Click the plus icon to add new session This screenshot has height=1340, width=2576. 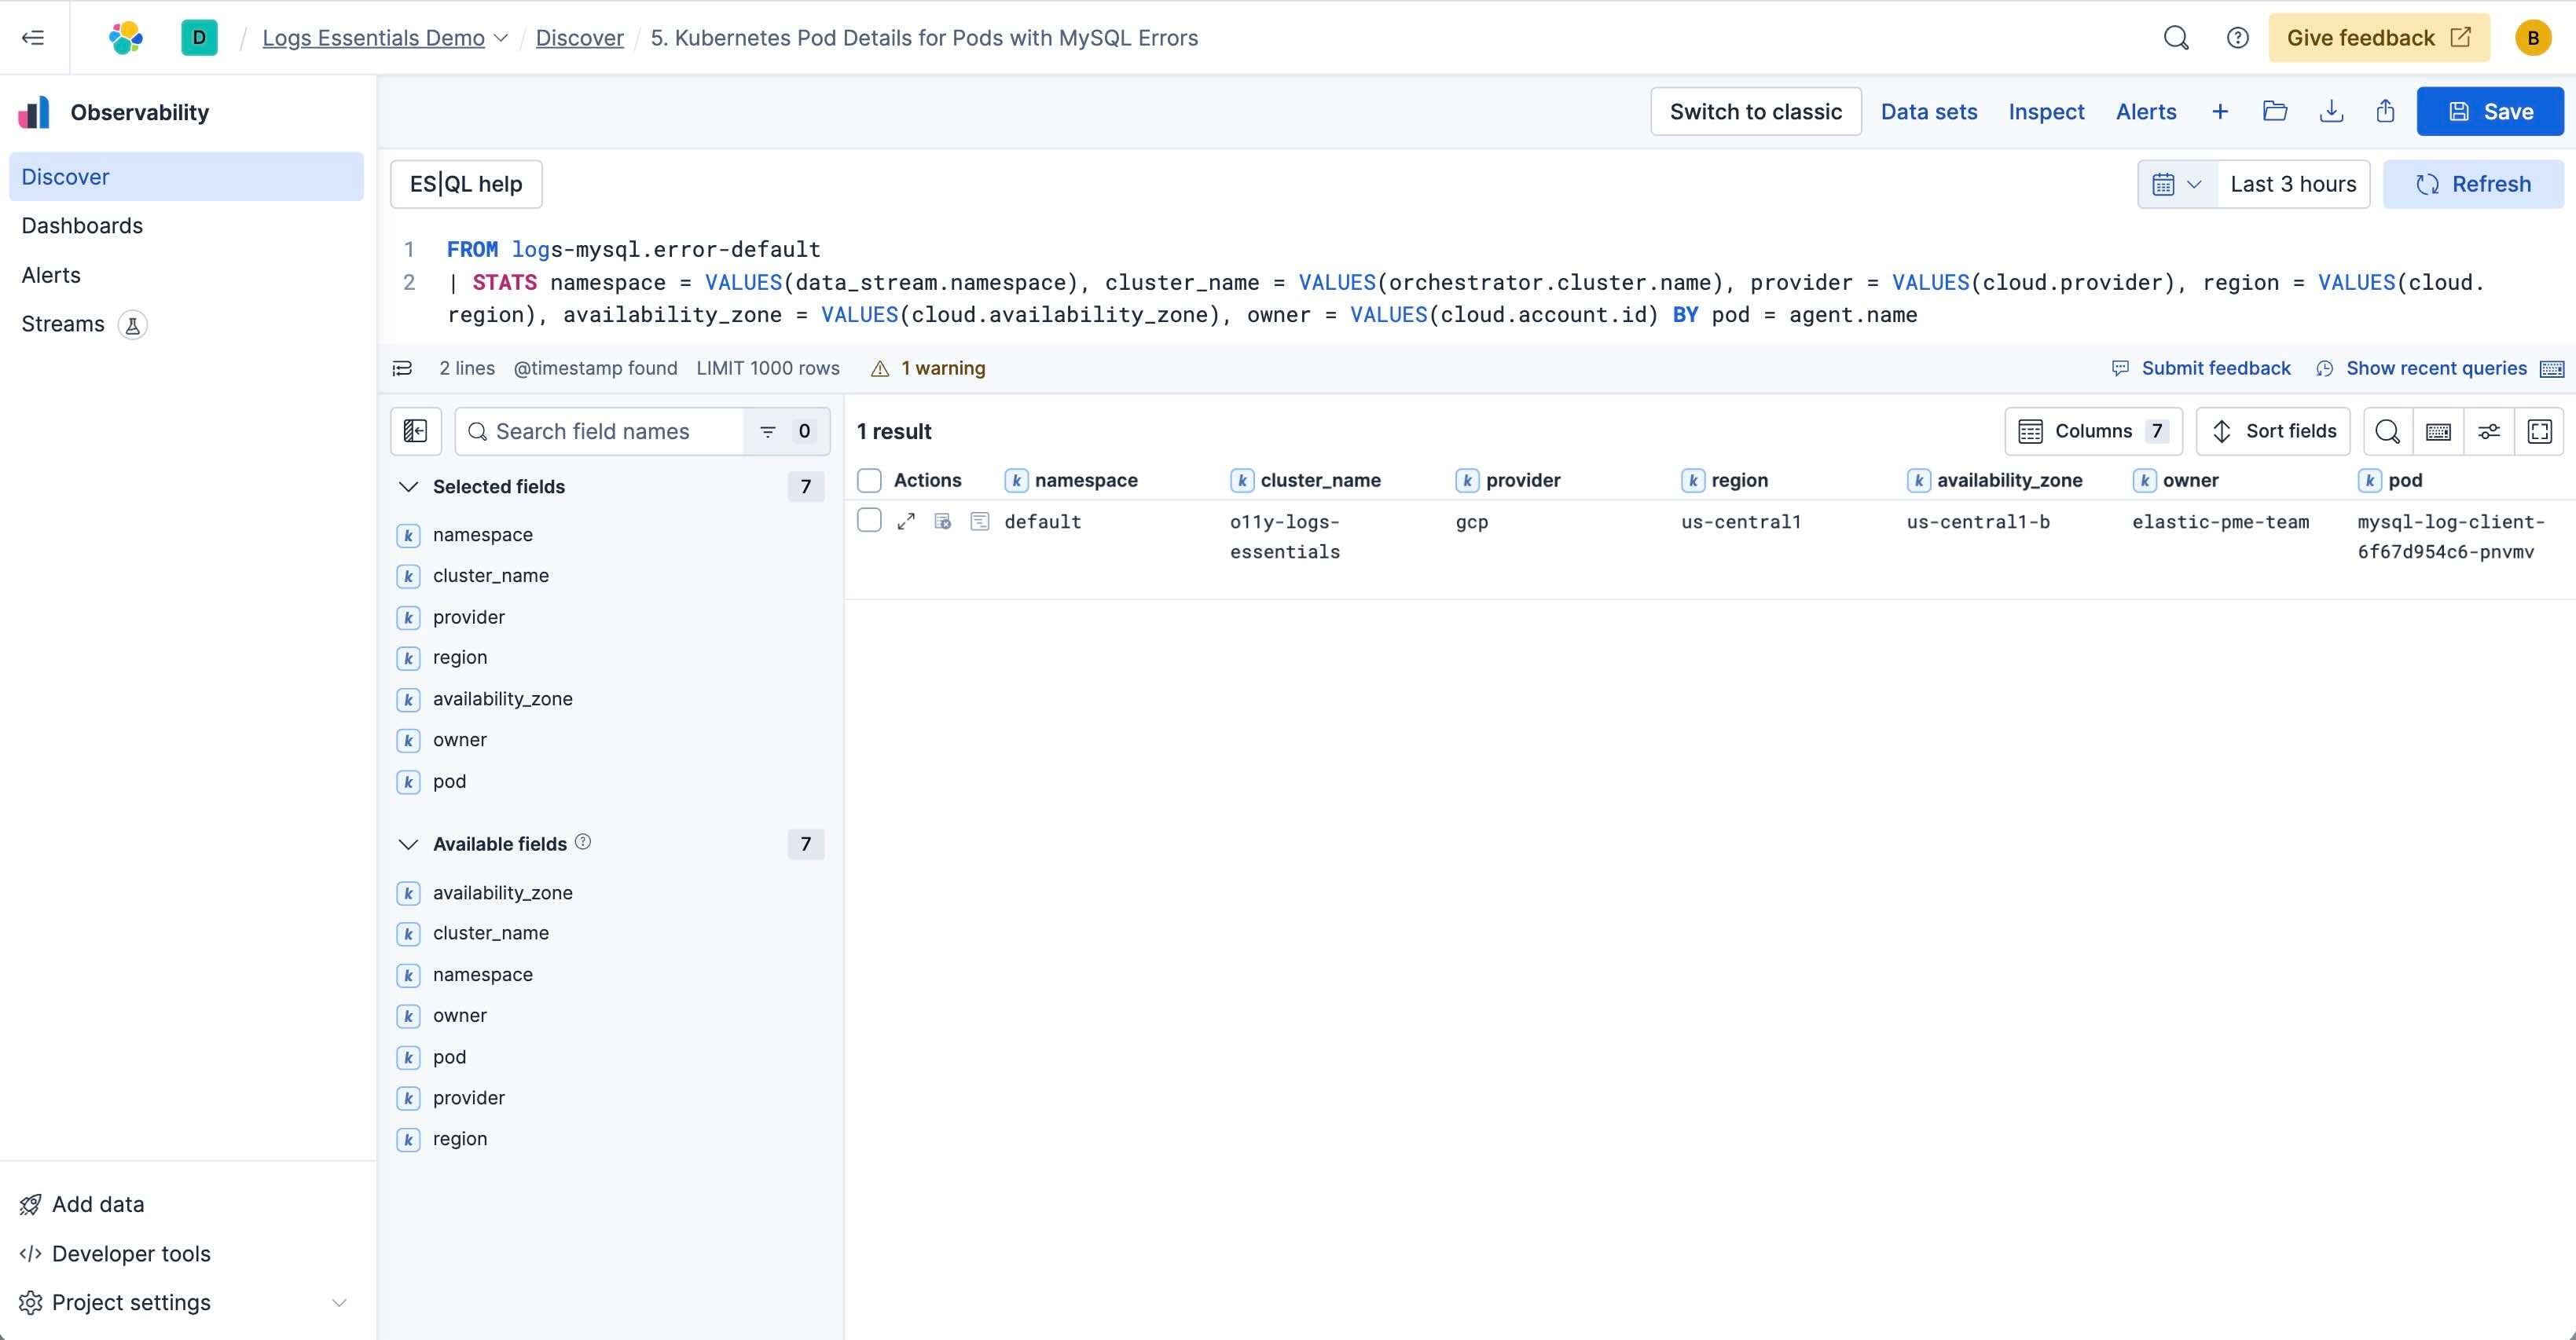2220,111
